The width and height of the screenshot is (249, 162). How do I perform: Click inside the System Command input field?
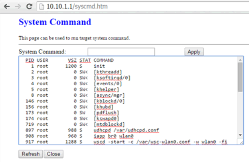click(121, 52)
